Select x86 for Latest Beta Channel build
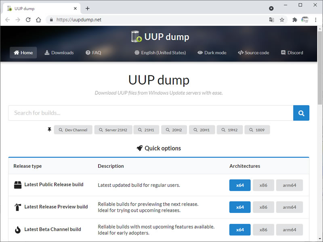This screenshot has height=242, width=323. [x=264, y=229]
